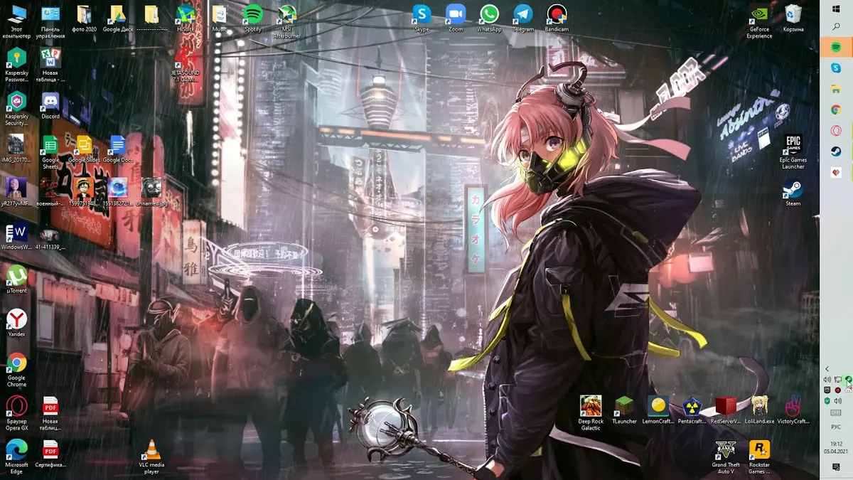Launch Deep Rock Galactic from the desktop
This screenshot has height=480, width=853.
tap(591, 413)
